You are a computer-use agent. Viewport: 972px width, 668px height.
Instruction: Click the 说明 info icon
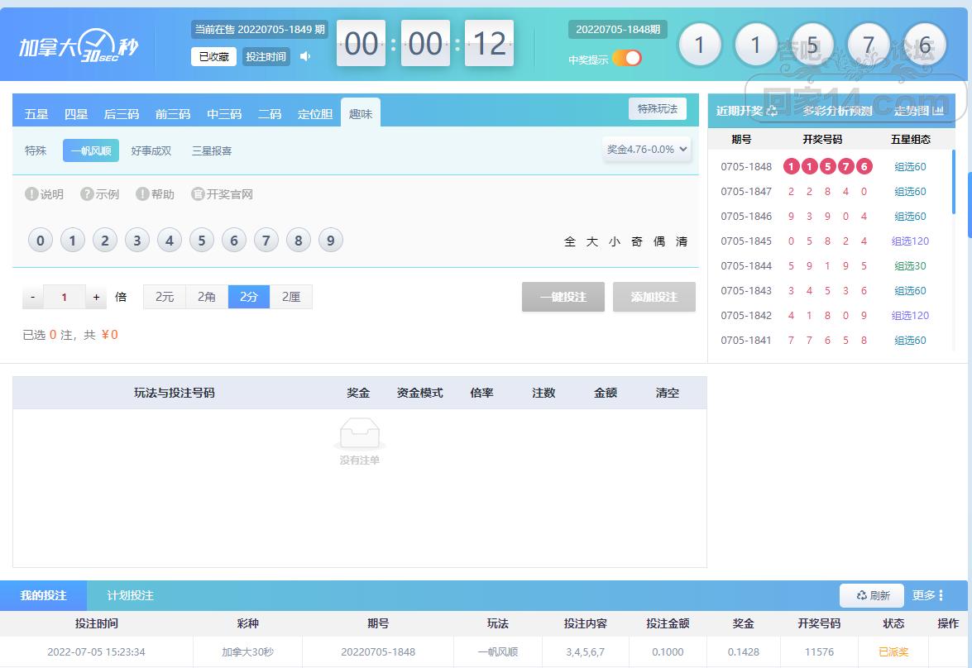pyautogui.click(x=31, y=194)
